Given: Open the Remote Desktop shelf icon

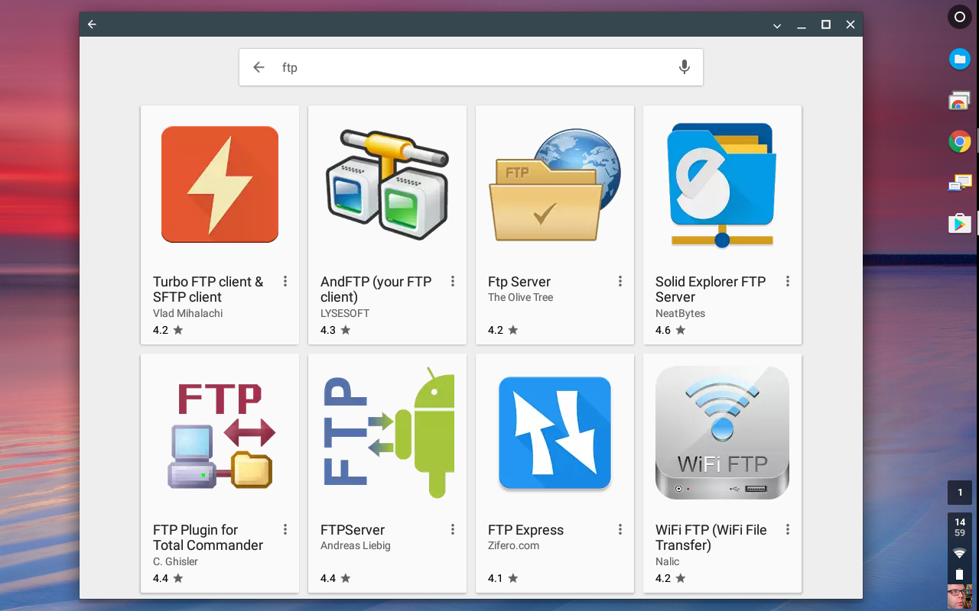Looking at the screenshot, I should [960, 183].
